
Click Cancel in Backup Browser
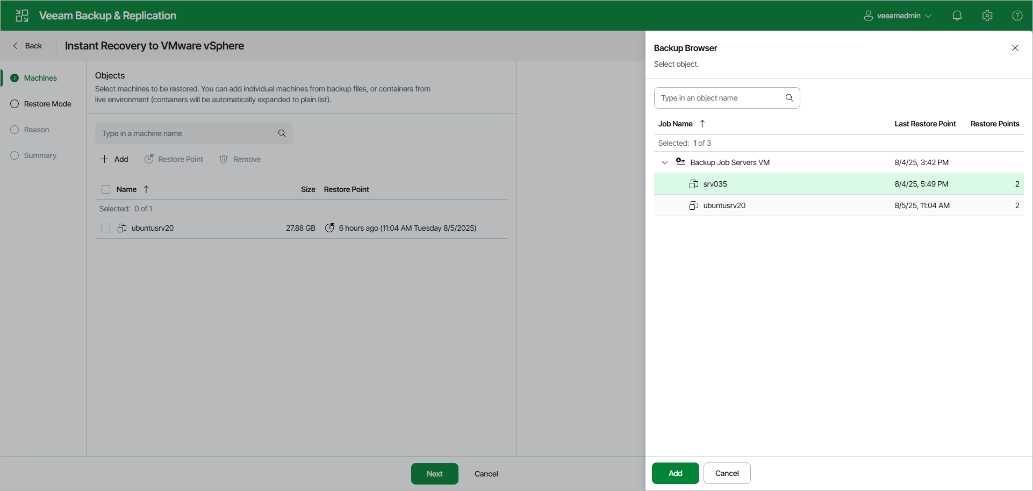coord(727,473)
